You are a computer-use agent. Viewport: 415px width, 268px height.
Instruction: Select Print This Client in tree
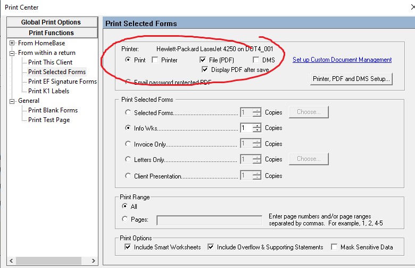50,62
